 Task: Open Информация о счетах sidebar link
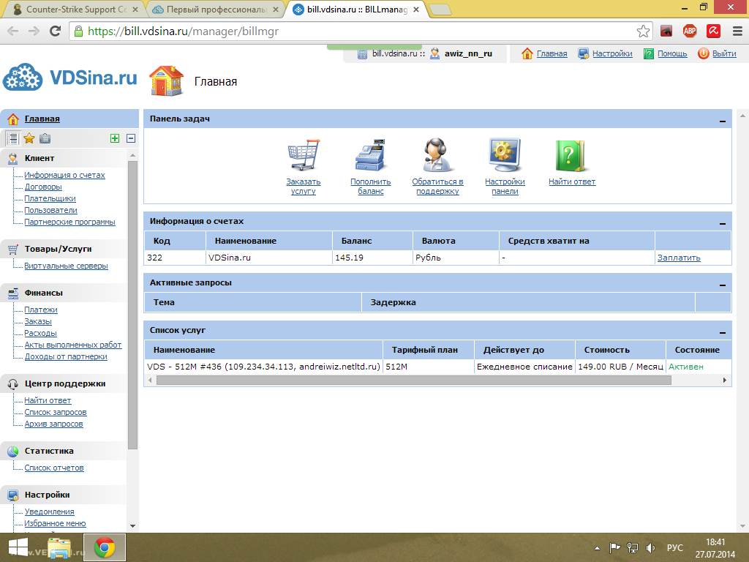(x=64, y=176)
